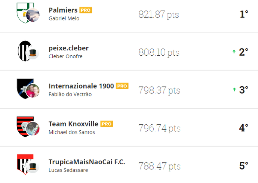Click the green up arrow beside 3°

(234, 90)
